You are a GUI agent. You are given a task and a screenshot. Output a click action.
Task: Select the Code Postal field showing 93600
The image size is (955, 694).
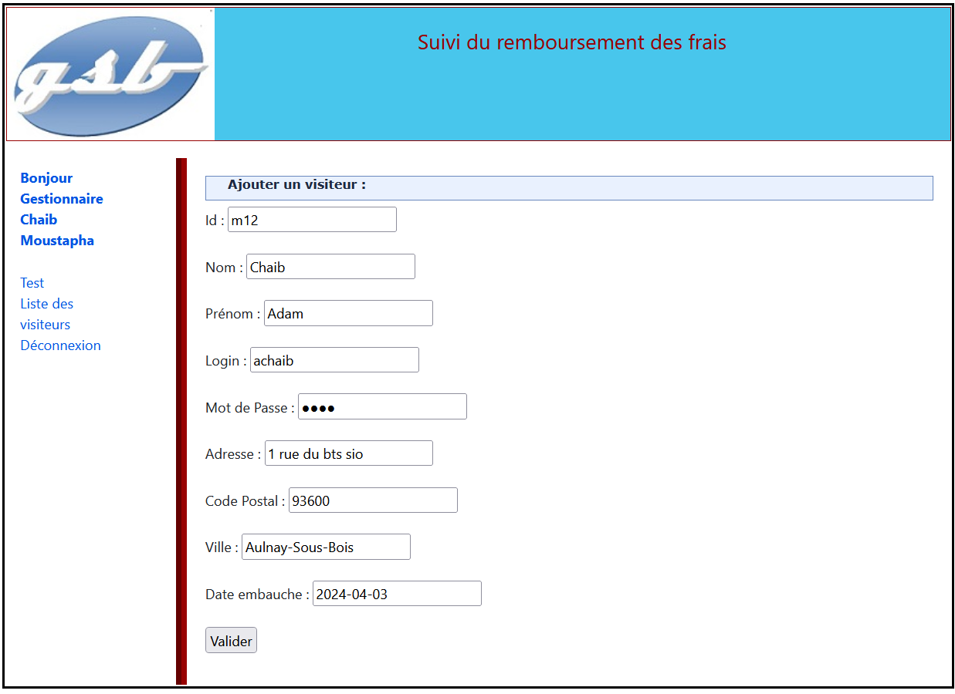pyautogui.click(x=373, y=500)
